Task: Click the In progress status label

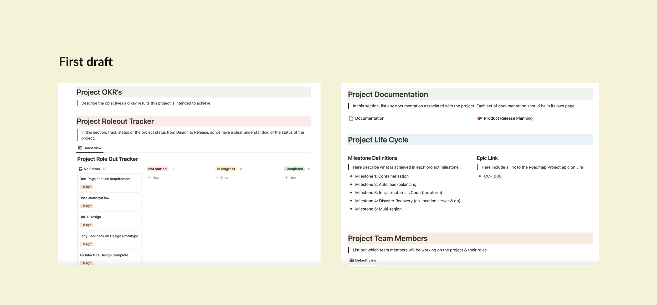Action: click(x=225, y=169)
